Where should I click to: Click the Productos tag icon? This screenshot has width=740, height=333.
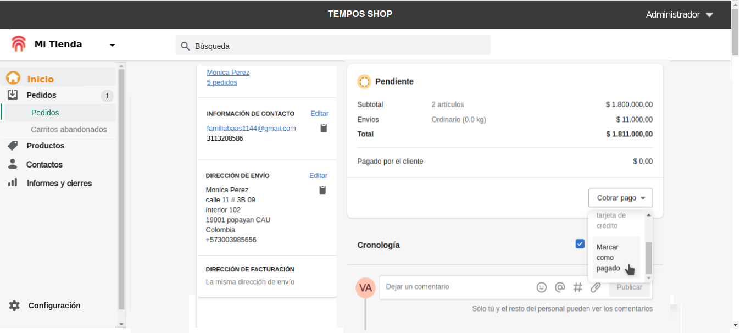click(13, 146)
